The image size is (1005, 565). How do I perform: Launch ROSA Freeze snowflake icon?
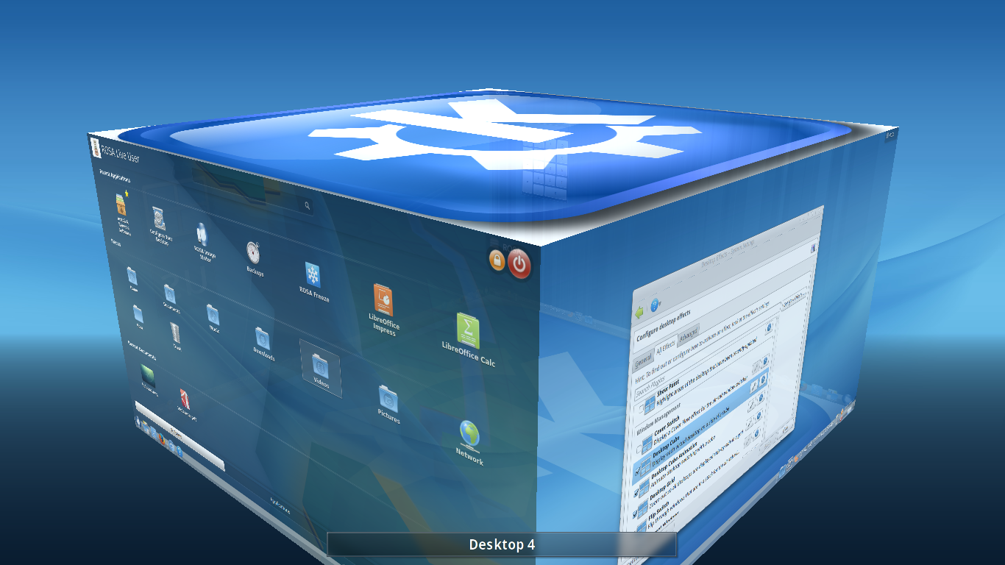click(313, 276)
